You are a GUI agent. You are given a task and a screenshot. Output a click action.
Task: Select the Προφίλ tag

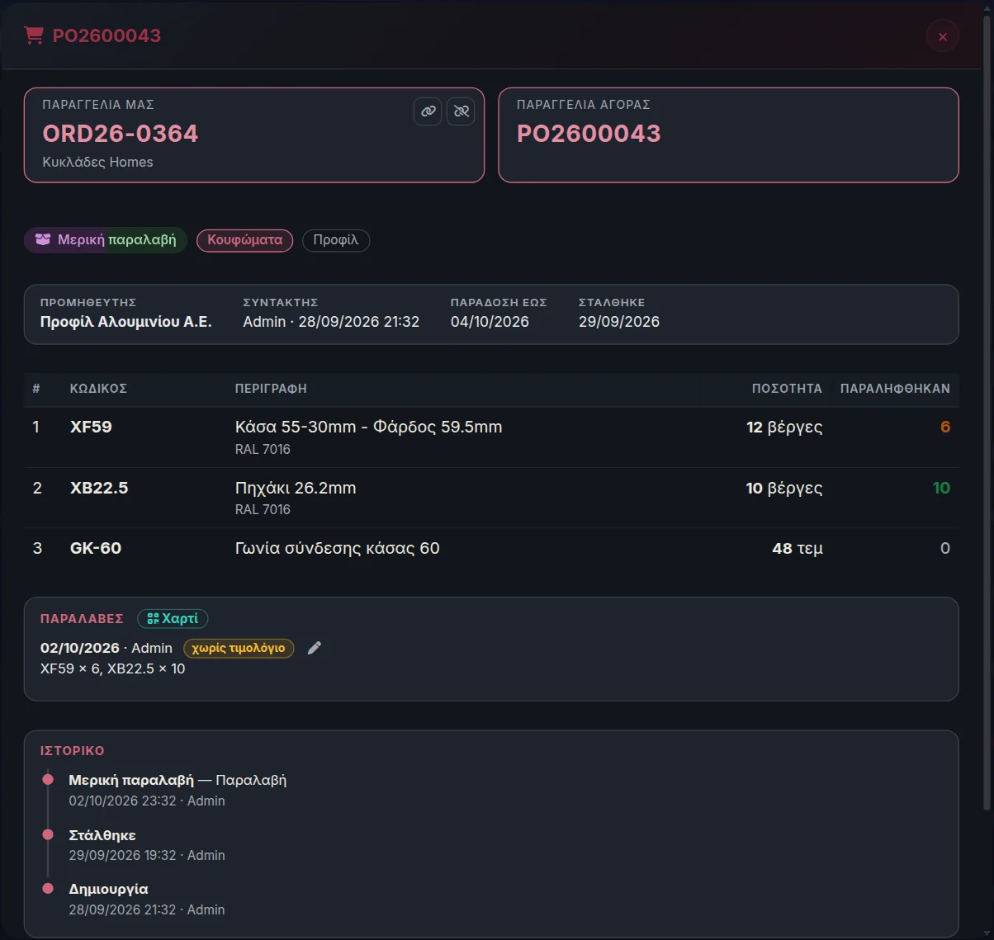pyautogui.click(x=336, y=240)
